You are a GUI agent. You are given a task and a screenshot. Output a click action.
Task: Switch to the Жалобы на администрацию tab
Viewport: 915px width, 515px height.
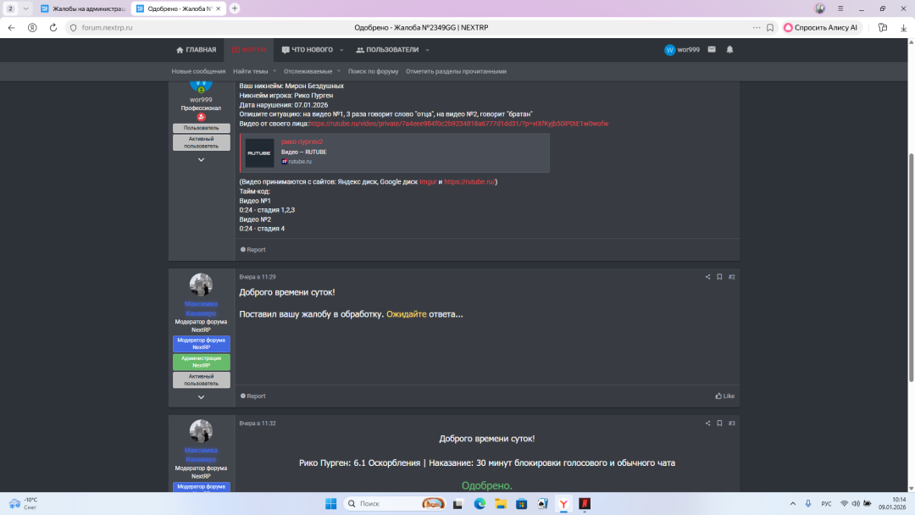83,8
